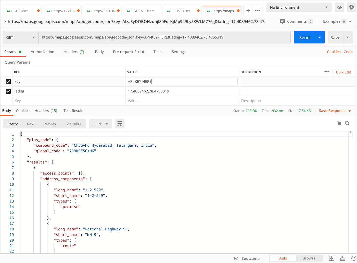357x263 pixels.
Task: Click Save Response
Action: tap(332, 111)
